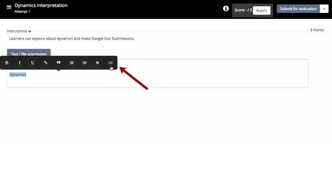Click the yellow highlight icon in toolbar
332x188 pixels.
pos(110,63)
